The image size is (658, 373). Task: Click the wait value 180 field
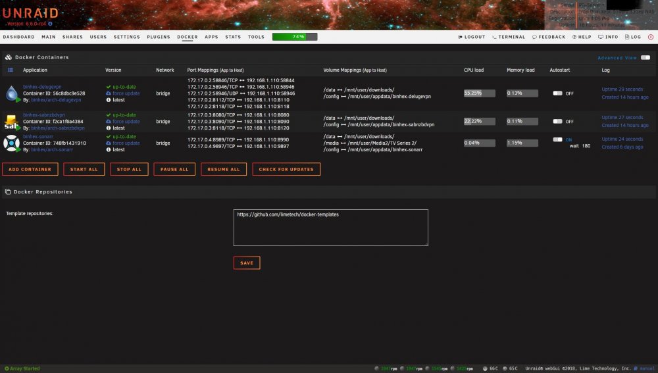[586, 146]
